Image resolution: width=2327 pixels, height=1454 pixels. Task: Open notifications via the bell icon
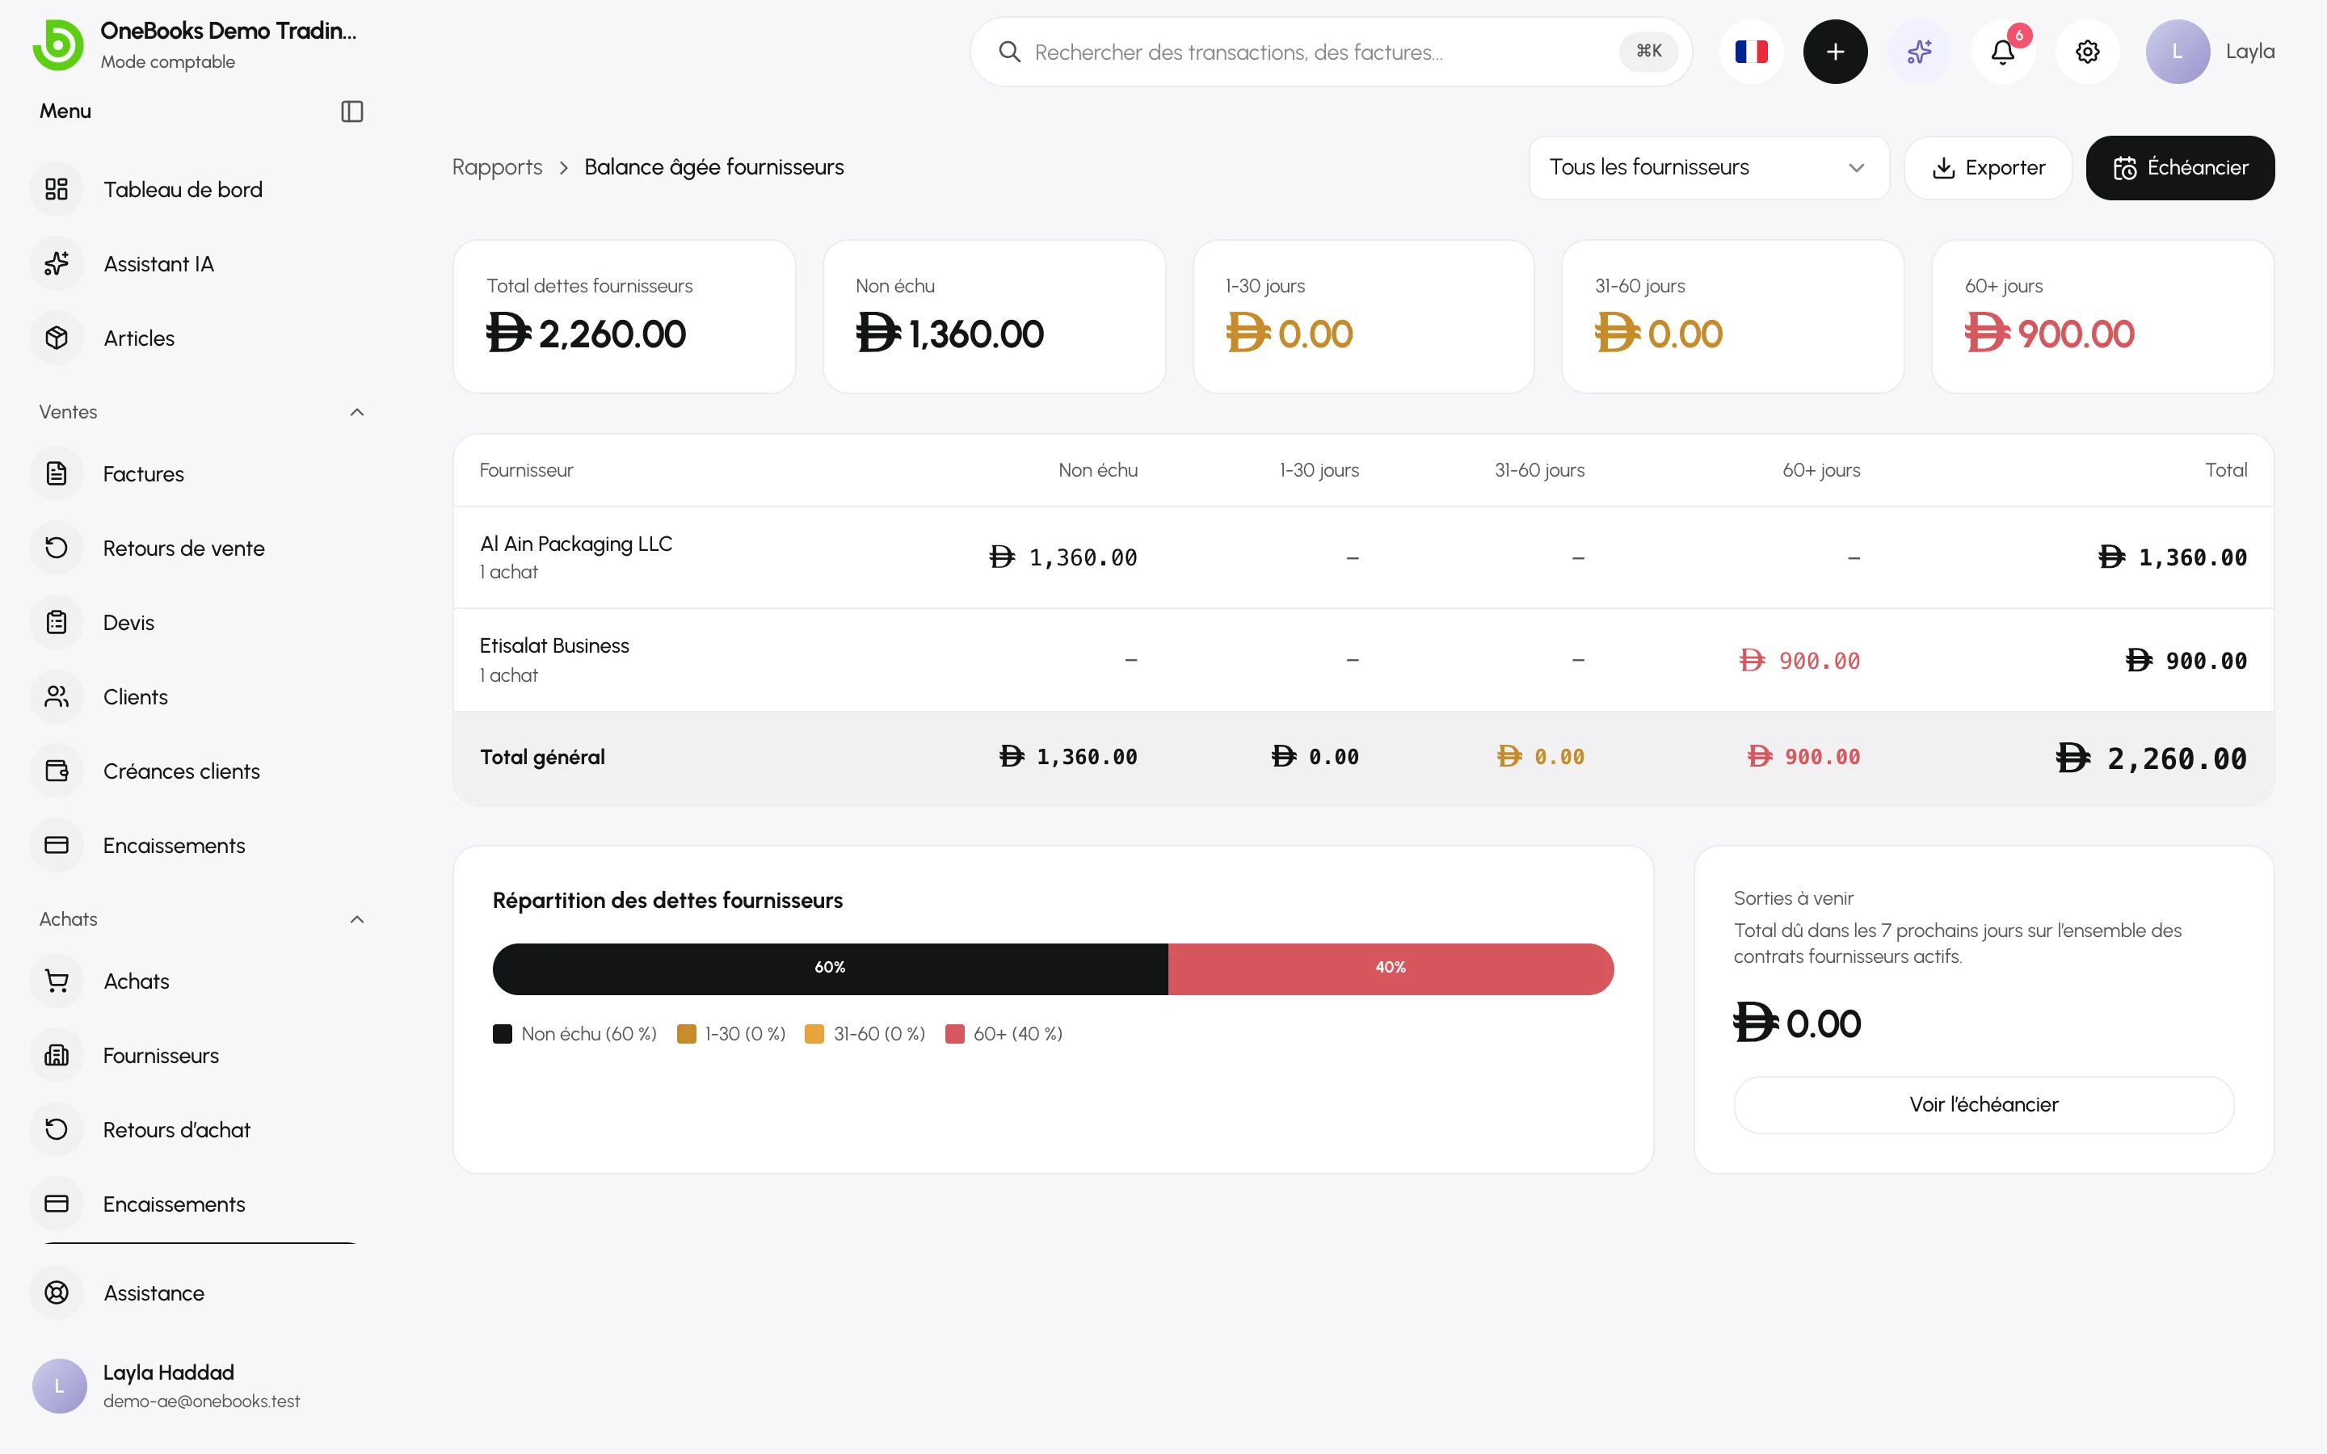coord(2003,52)
